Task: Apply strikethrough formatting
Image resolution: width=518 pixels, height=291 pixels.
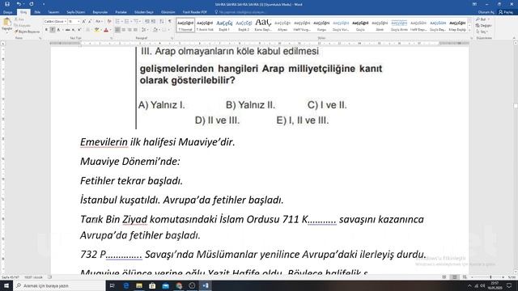Action: [67, 30]
